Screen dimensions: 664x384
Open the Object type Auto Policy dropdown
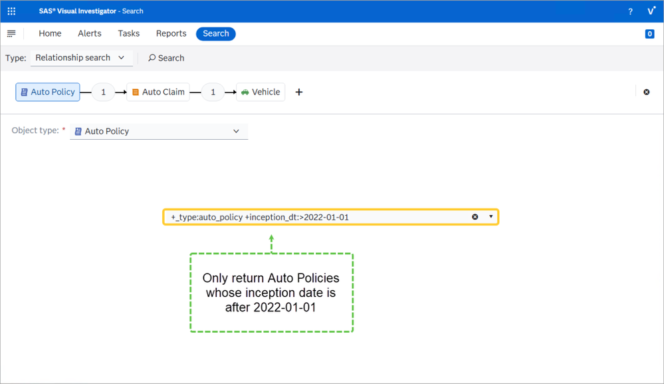(x=159, y=131)
